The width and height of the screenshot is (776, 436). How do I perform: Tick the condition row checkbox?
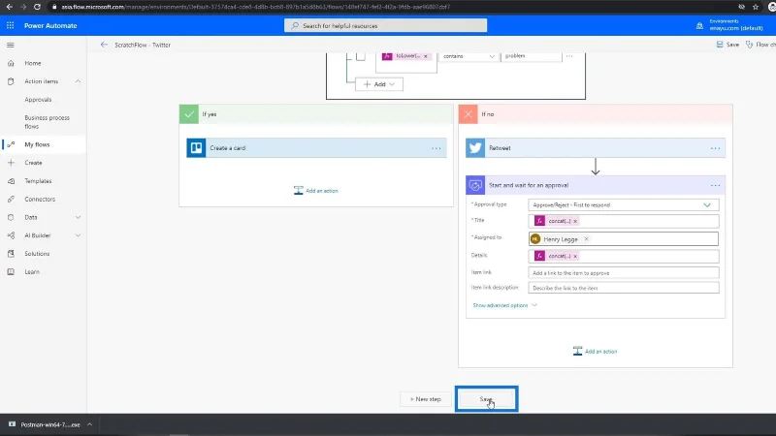point(360,56)
